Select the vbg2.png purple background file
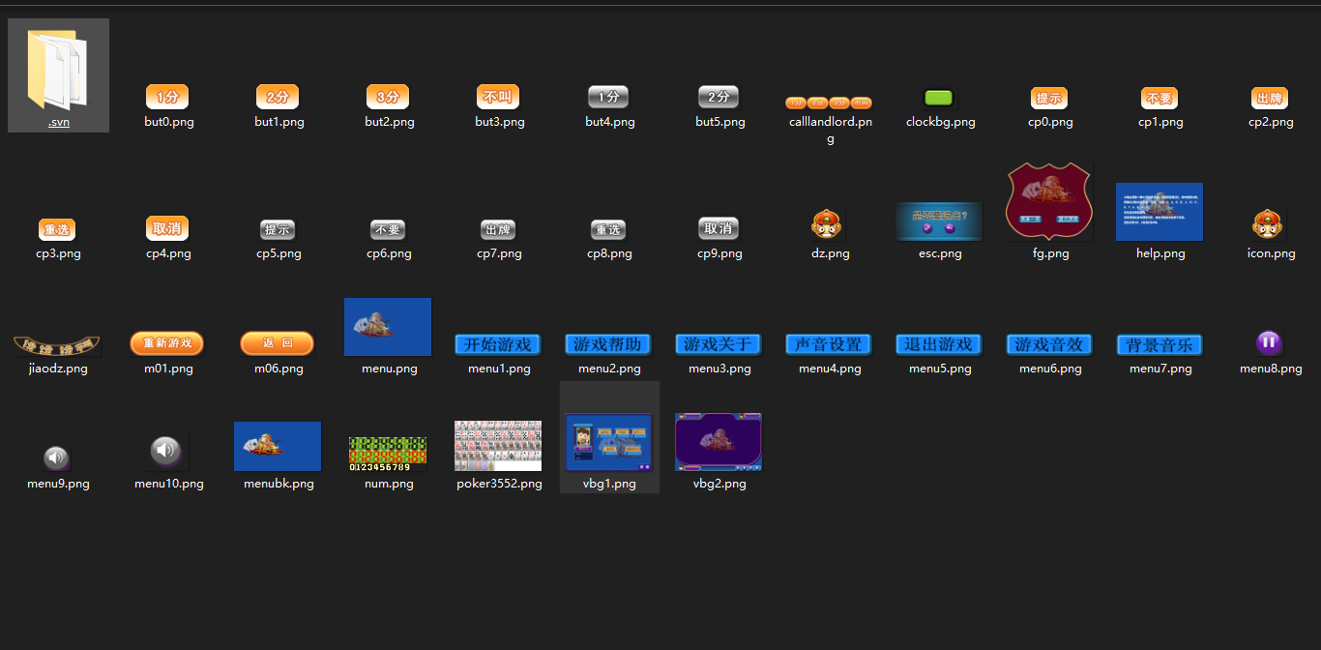Viewport: 1321px width, 650px height. [x=719, y=442]
